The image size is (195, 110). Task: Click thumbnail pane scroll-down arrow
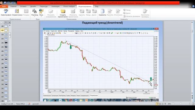click(10, 101)
